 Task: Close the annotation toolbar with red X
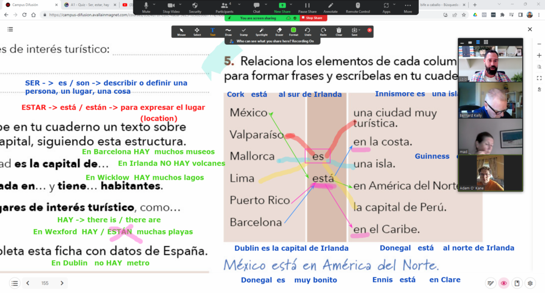[369, 30]
